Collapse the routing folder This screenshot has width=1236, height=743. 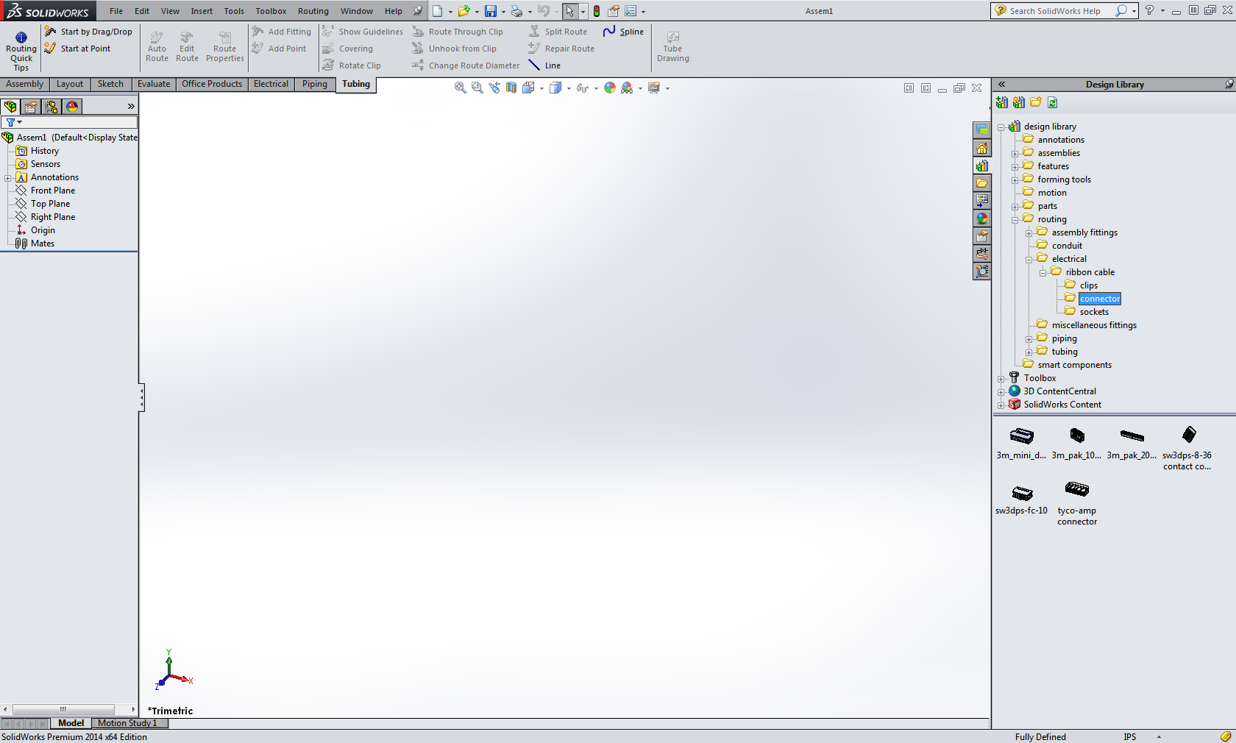click(x=1015, y=220)
